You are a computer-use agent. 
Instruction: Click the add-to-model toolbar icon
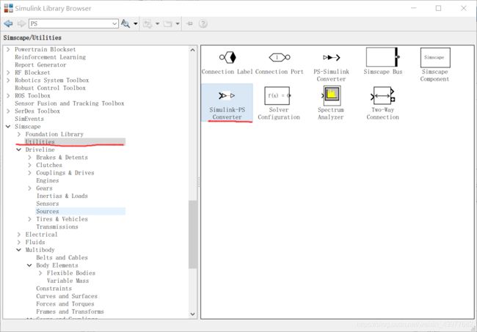[x=148, y=23]
